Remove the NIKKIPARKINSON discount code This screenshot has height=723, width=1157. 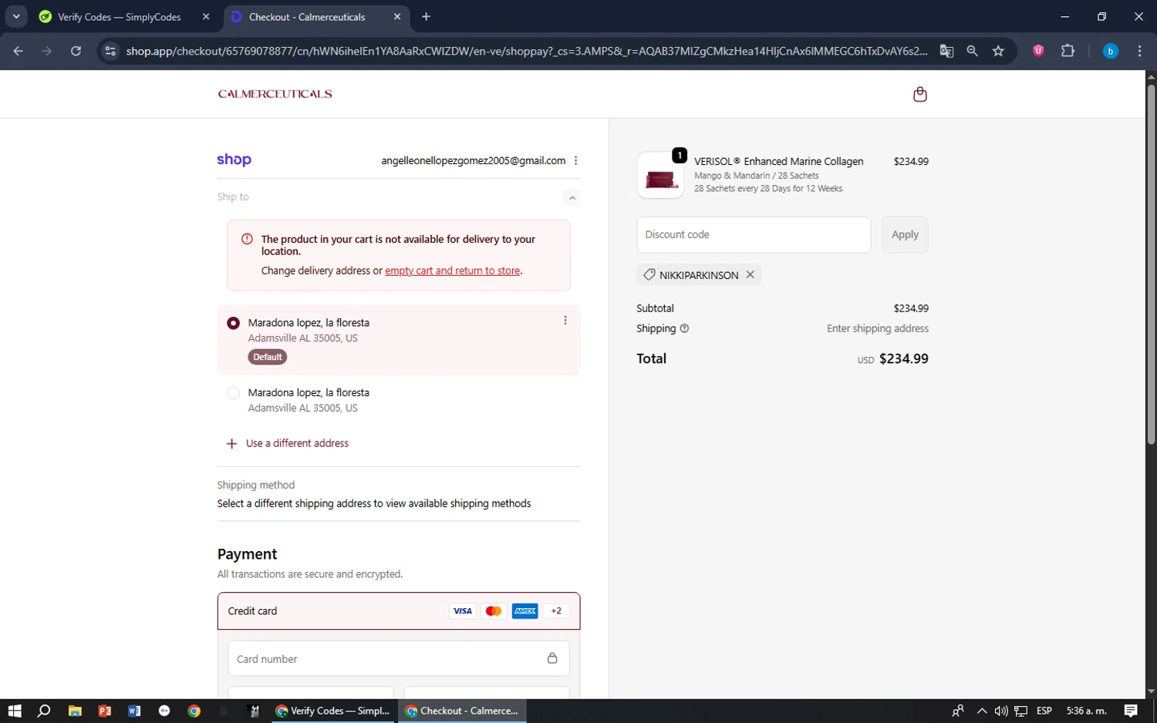point(750,274)
